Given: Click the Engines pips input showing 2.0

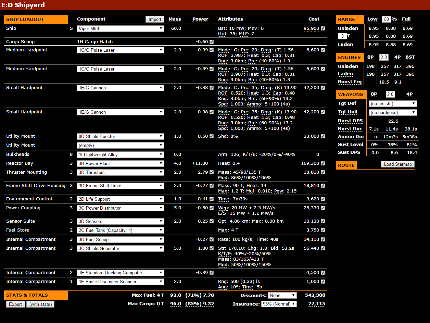Looking at the screenshot, I should (x=384, y=57).
